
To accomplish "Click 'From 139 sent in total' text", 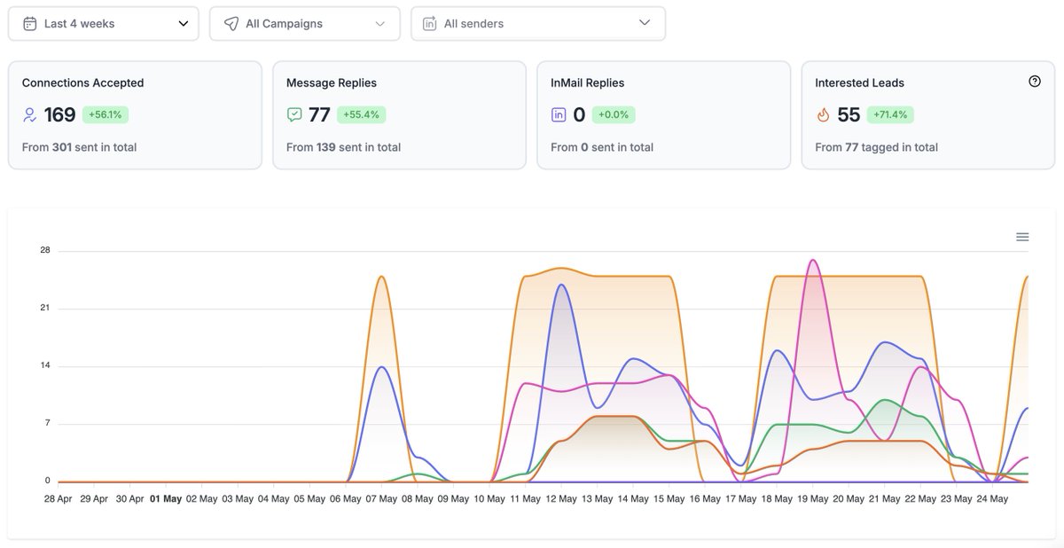I will [344, 147].
